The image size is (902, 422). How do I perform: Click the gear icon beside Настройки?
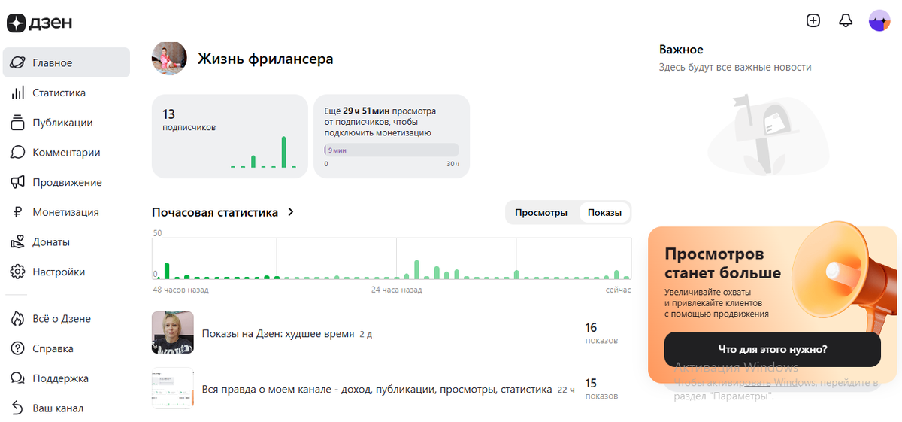coord(17,272)
